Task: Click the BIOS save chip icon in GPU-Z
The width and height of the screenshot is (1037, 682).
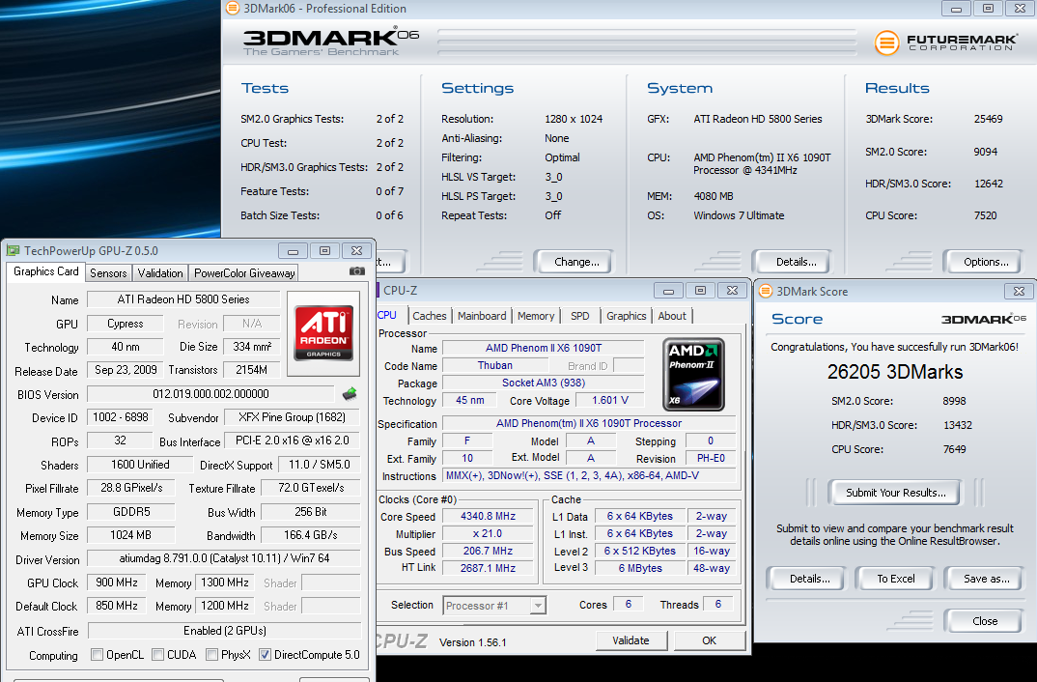Action: click(350, 394)
